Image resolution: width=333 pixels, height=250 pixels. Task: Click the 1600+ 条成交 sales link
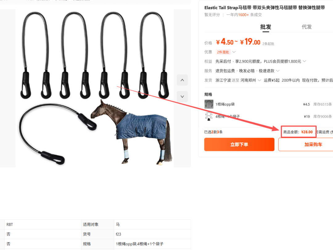click(x=250, y=15)
